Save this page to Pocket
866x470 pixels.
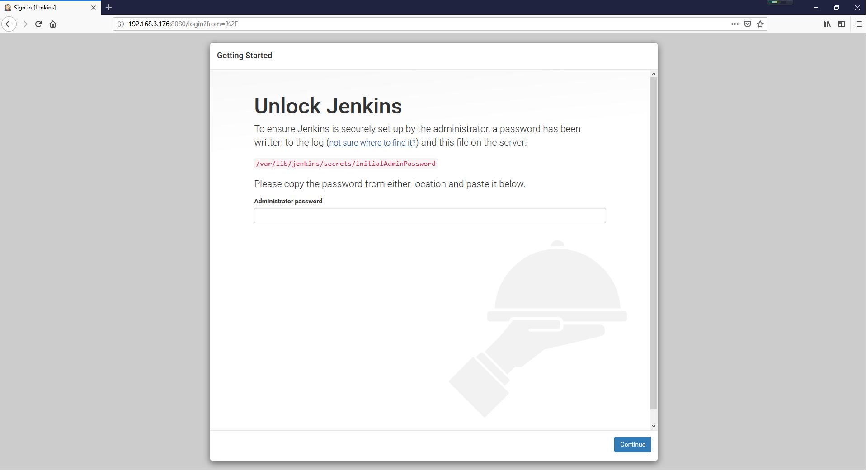[748, 24]
